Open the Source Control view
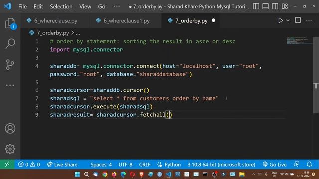 10,64
